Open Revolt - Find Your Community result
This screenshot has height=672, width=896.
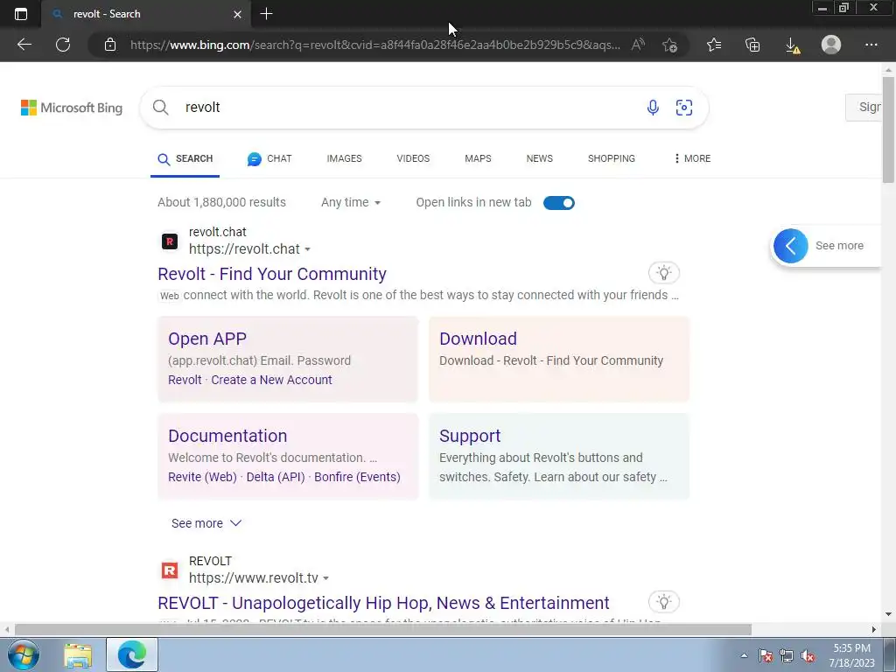tap(272, 274)
